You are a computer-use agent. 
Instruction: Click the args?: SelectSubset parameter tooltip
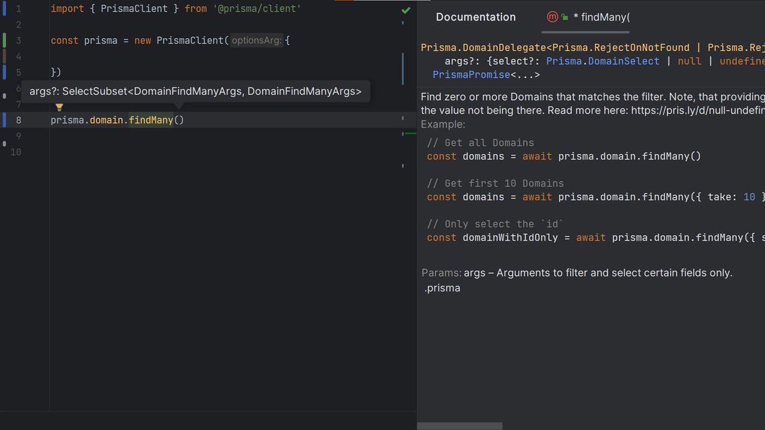[196, 92]
